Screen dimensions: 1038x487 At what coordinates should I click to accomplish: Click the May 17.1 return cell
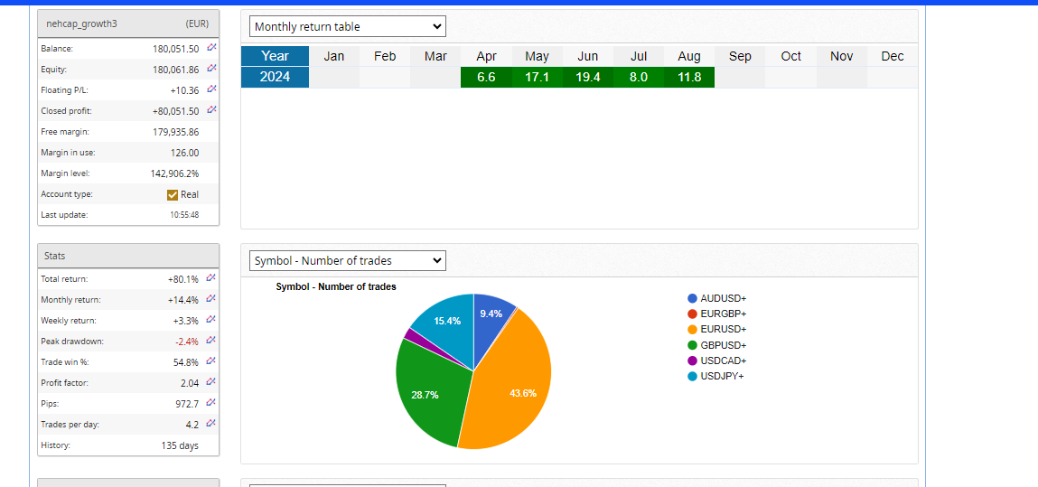[x=537, y=77]
